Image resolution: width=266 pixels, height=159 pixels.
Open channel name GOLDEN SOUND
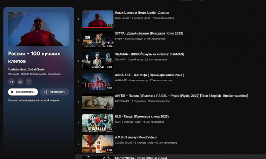124,143
